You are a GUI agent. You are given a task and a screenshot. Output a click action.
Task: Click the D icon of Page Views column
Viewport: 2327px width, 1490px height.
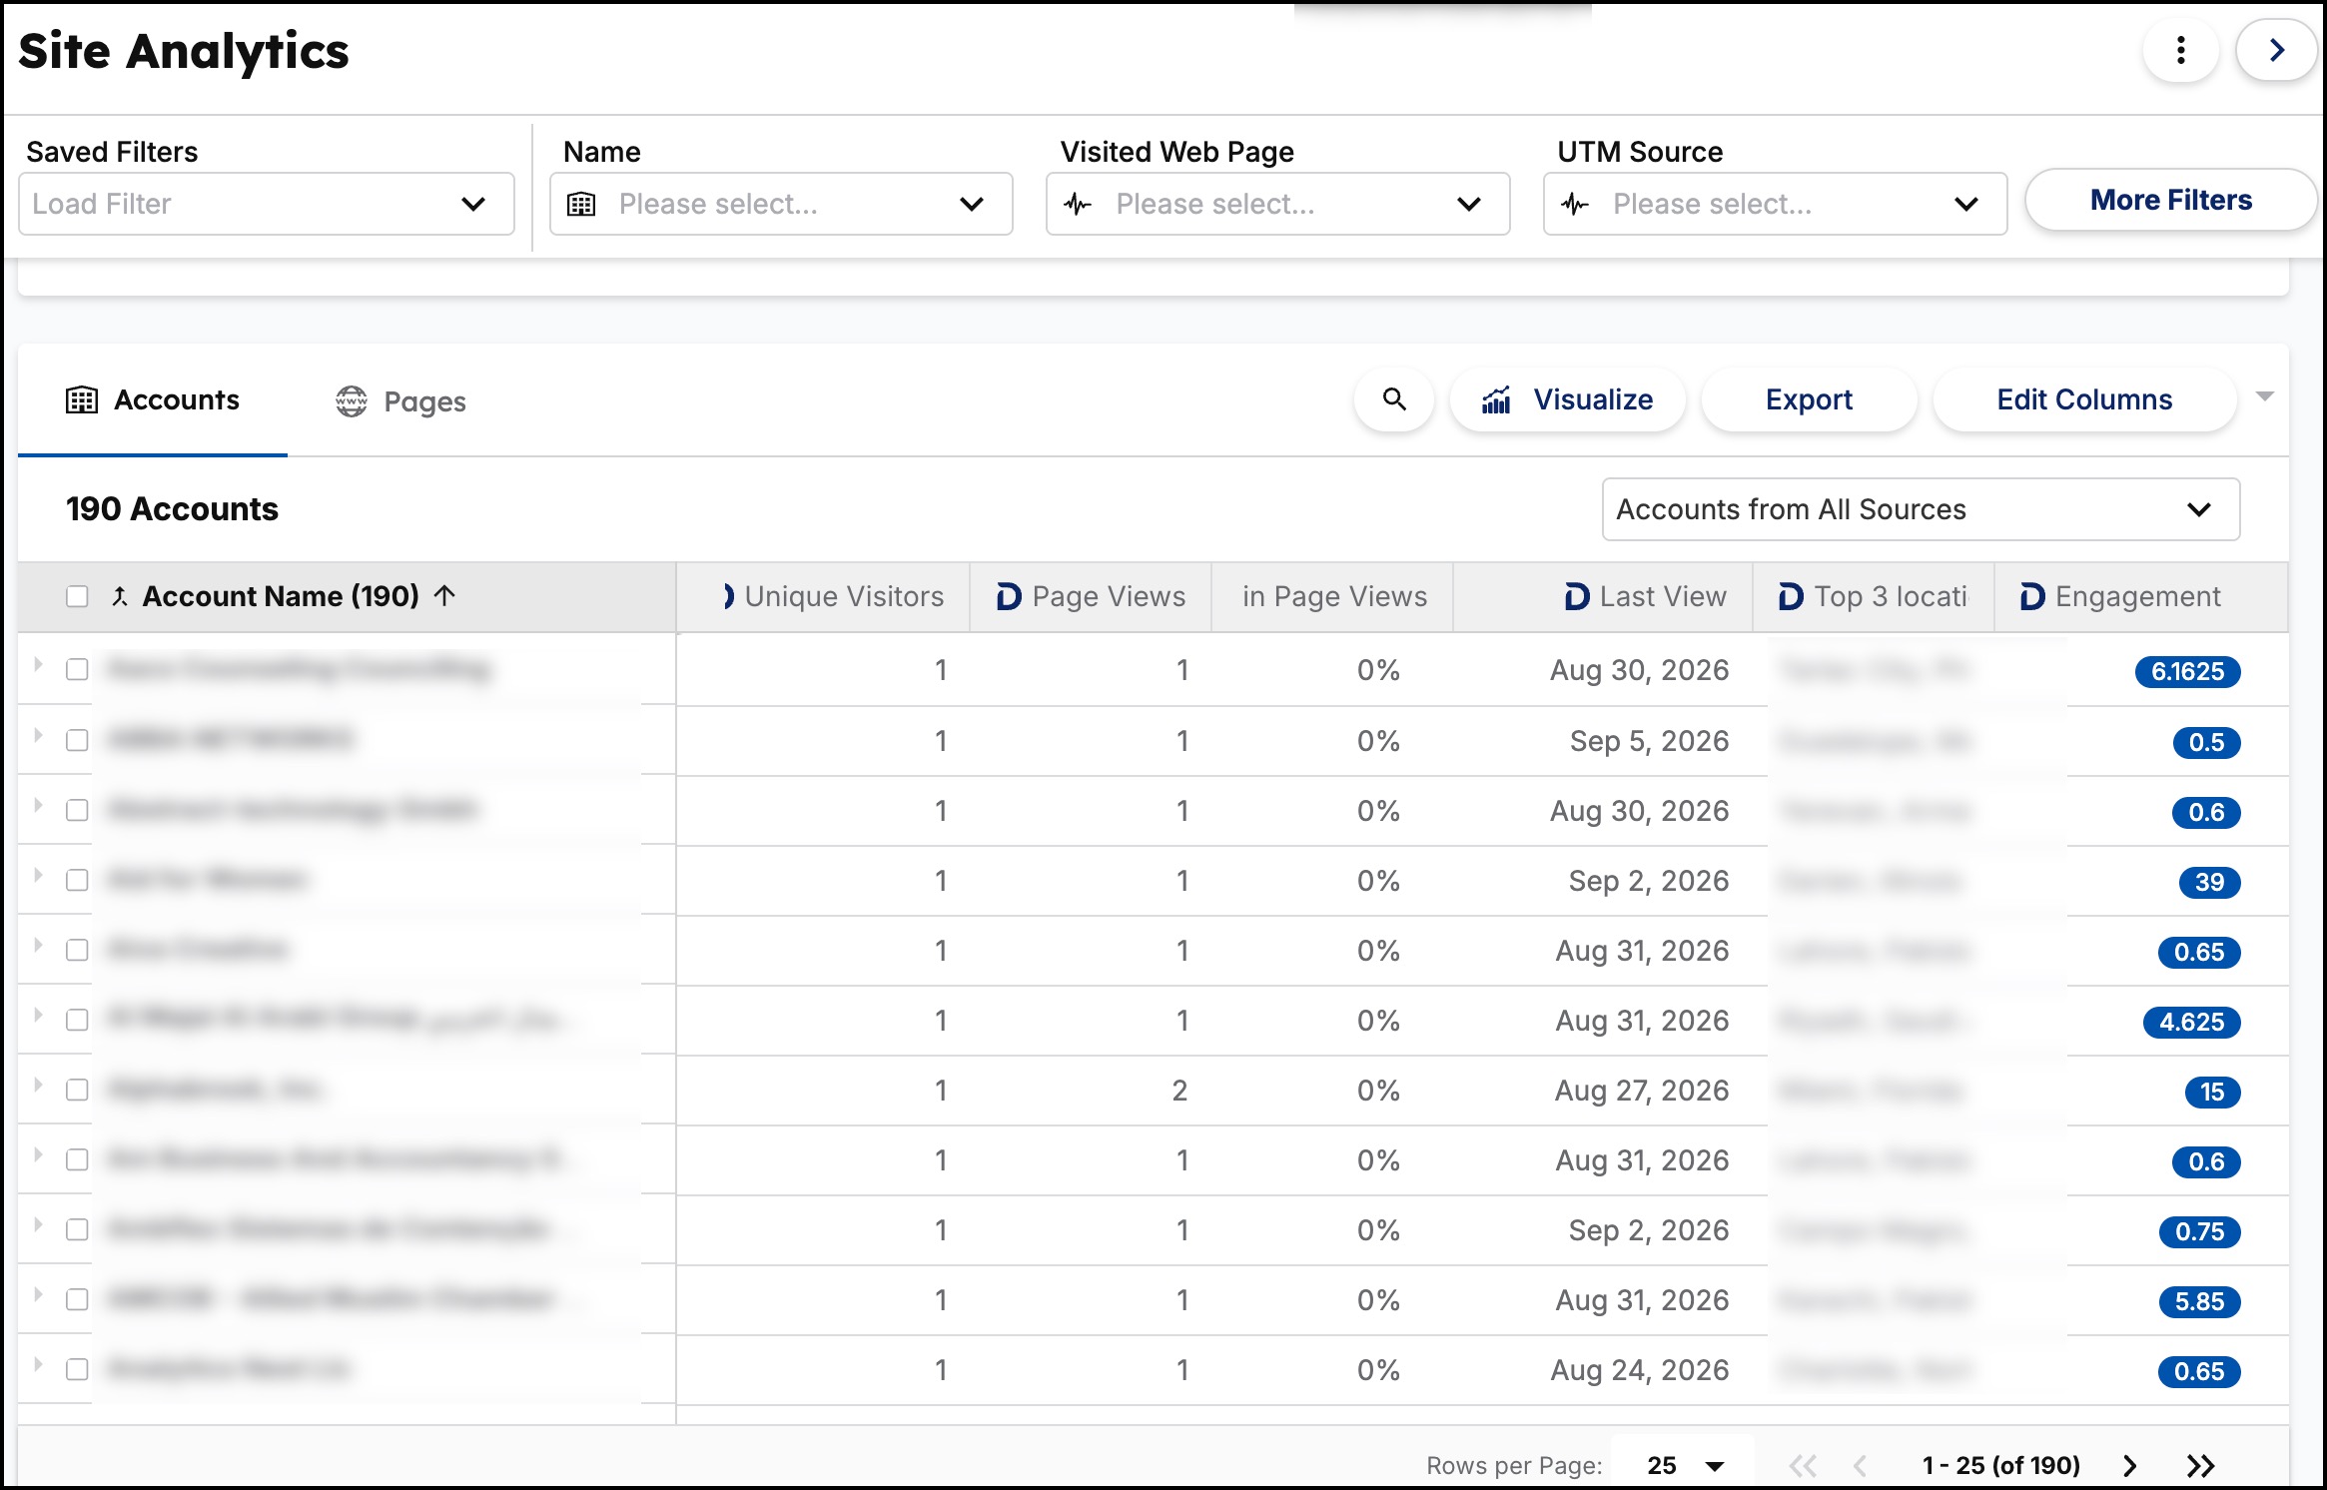pyautogui.click(x=1009, y=596)
